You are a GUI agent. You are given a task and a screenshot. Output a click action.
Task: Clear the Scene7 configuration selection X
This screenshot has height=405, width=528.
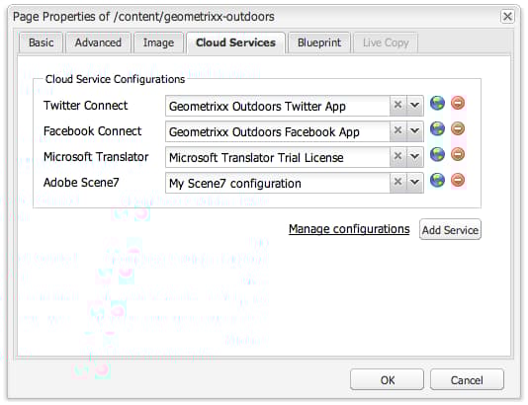(x=398, y=182)
